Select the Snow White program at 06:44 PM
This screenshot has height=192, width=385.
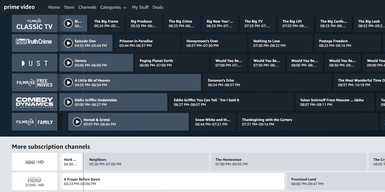point(213,122)
